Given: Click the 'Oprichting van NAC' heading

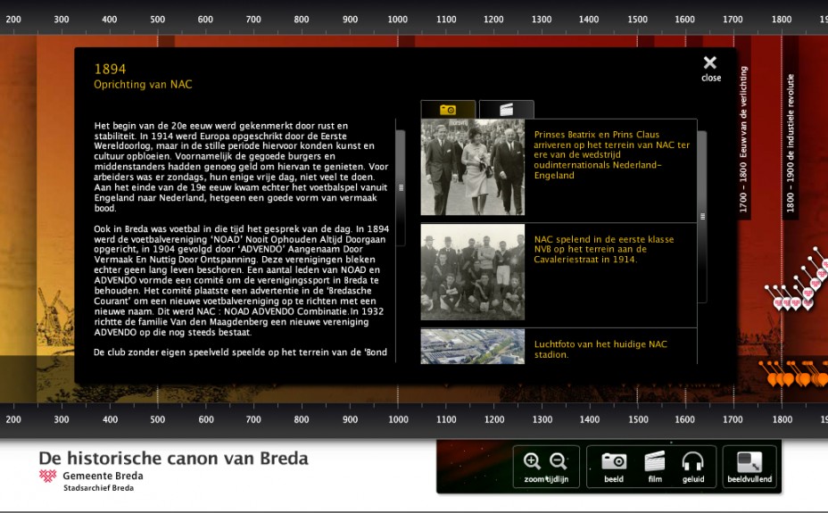Looking at the screenshot, I should [143, 85].
